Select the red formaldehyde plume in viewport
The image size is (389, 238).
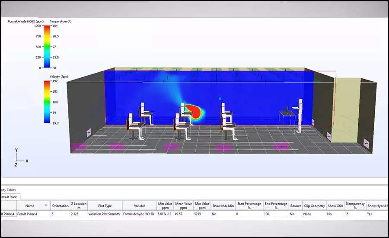pos(194,111)
